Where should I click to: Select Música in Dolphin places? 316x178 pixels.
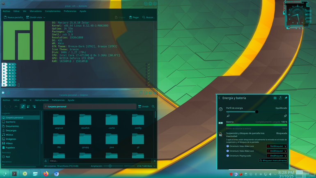pyautogui.click(x=20, y=134)
